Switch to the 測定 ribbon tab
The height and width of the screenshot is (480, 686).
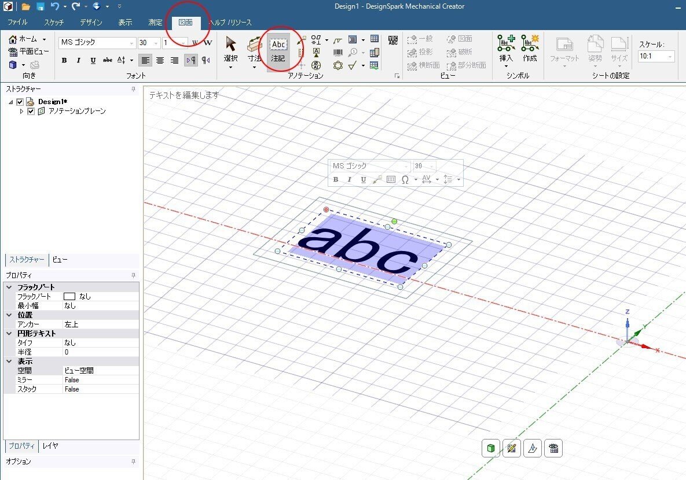pos(155,23)
